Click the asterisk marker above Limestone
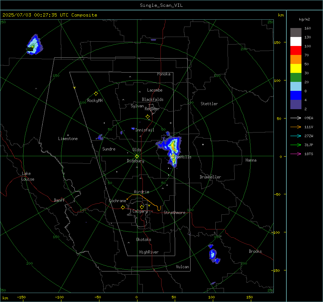 [x=68, y=135]
